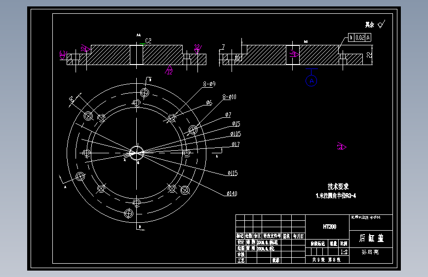Viewport: 428px width, 277px height.
Task: Click the "BB" section view label
Action: [306, 42]
